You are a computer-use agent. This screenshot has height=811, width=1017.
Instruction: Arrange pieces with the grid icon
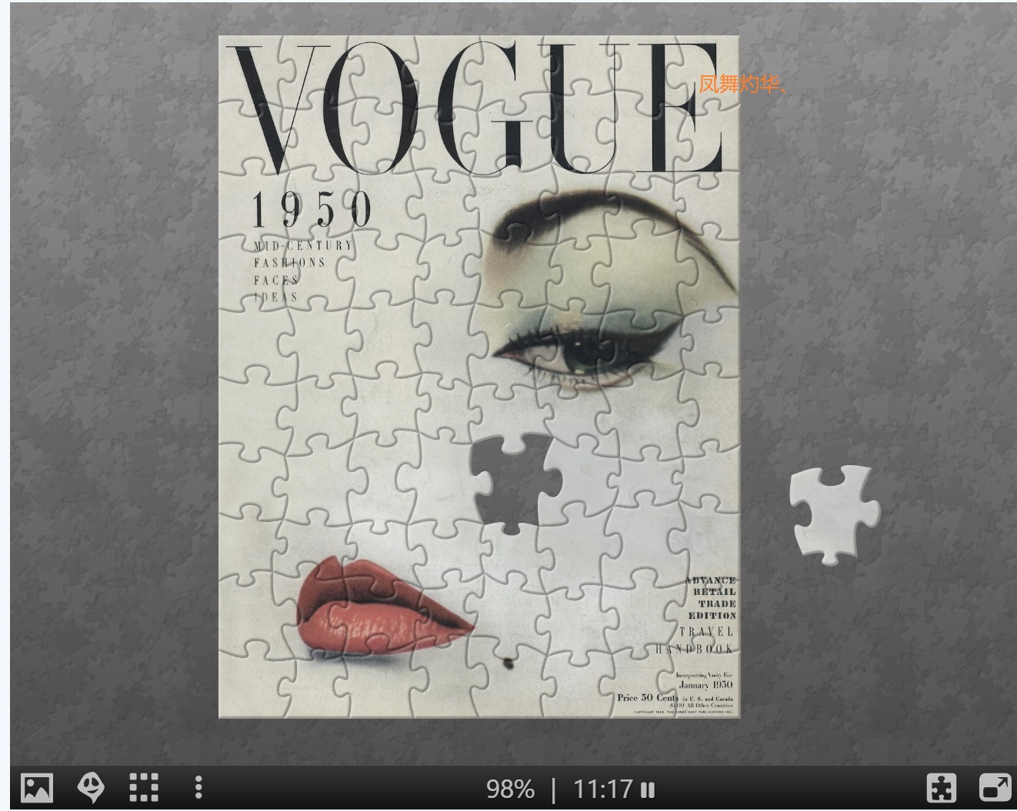(x=144, y=788)
